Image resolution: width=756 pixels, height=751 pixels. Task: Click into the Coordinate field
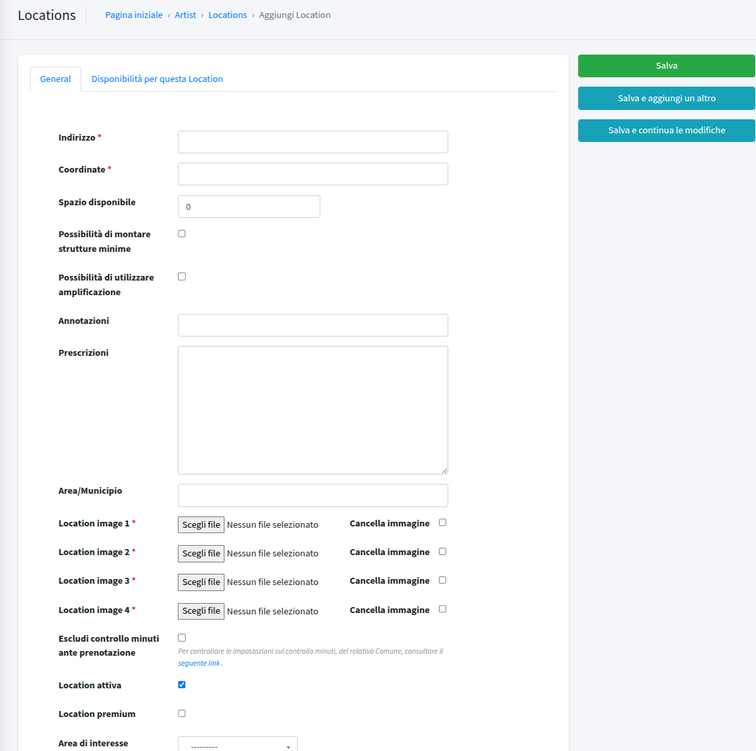pos(313,174)
